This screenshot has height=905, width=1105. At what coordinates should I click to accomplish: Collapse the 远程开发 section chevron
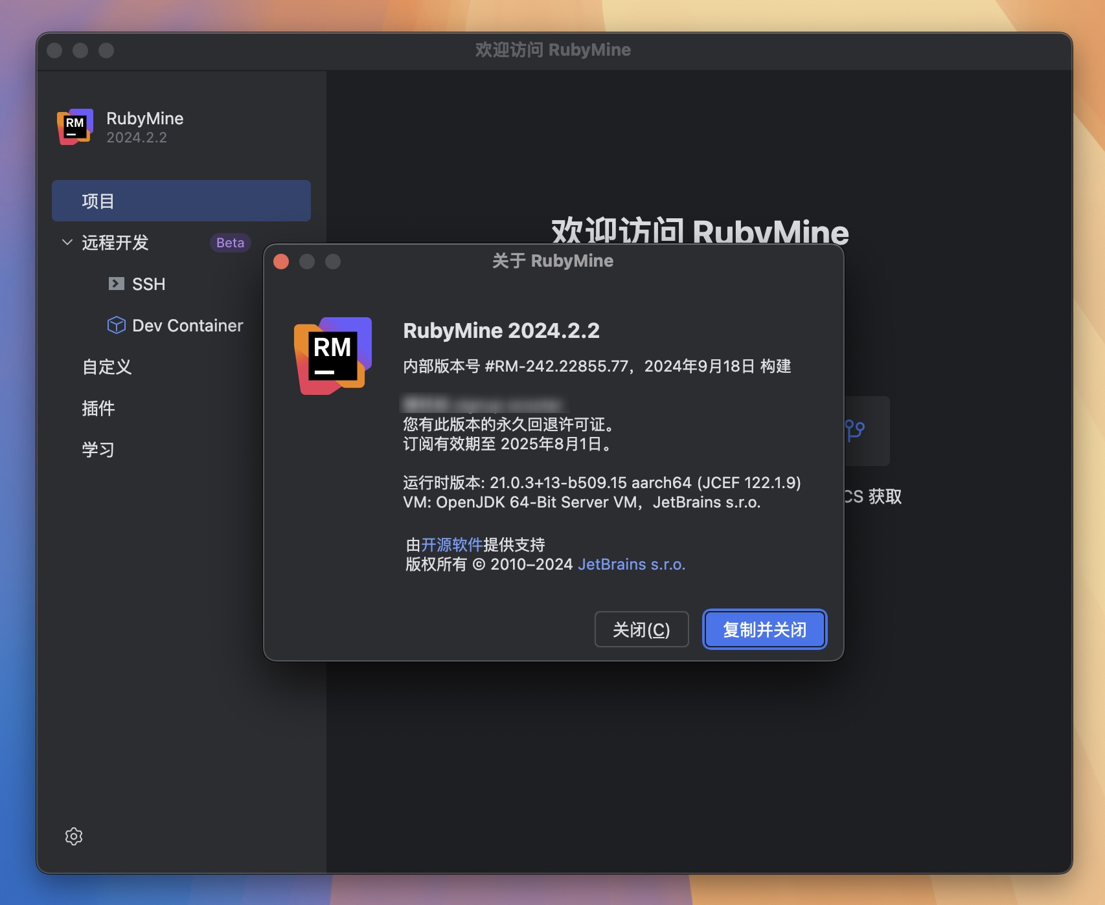[x=67, y=241]
